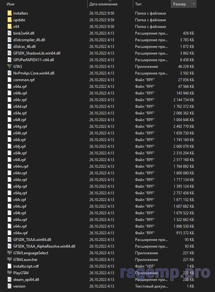Screen dimensions: 215x292
Task: Select the steam_api64.dll file icon
Action: (10, 279)
